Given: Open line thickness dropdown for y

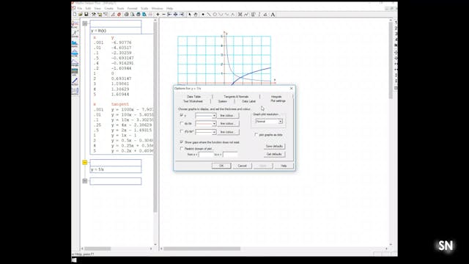Looking at the screenshot, I should [x=214, y=116].
